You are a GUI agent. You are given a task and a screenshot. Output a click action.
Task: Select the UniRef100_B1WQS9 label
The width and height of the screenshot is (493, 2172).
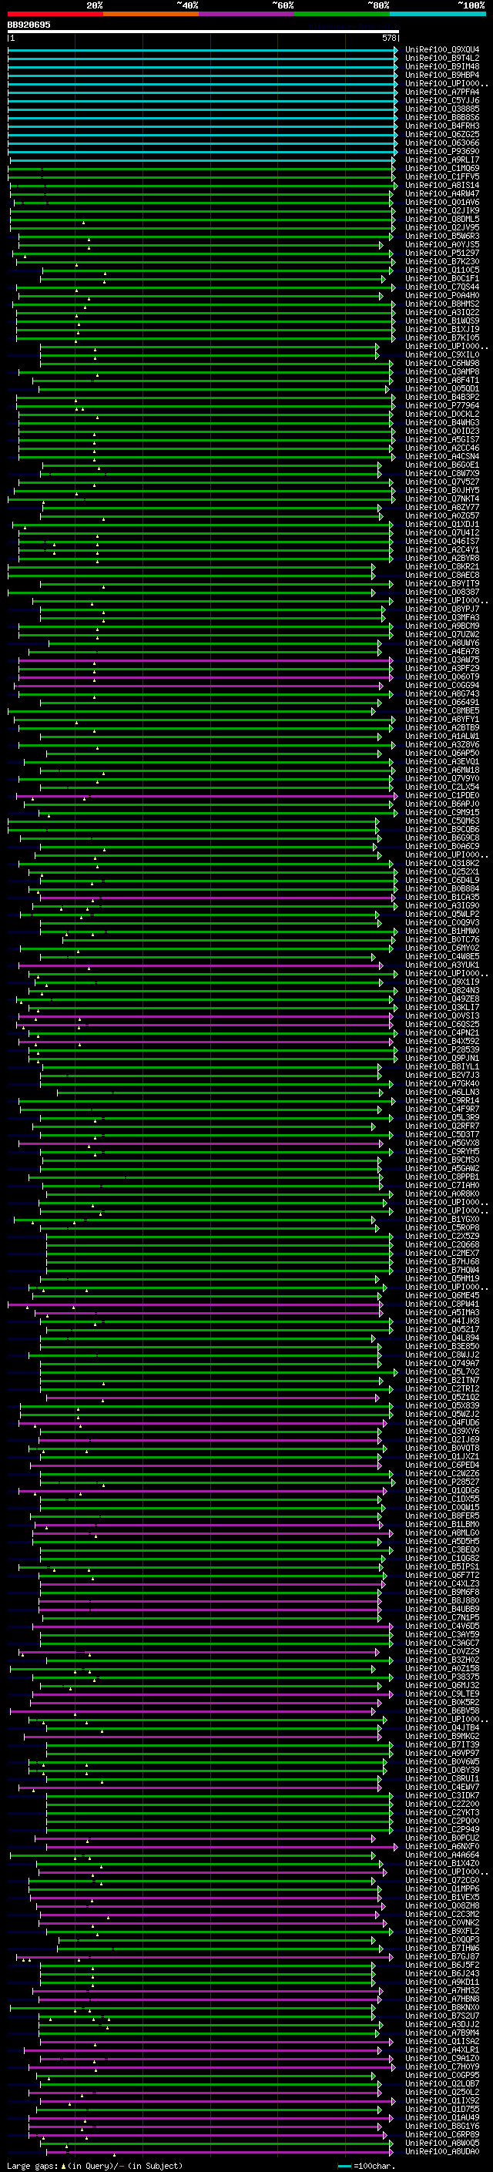441,321
